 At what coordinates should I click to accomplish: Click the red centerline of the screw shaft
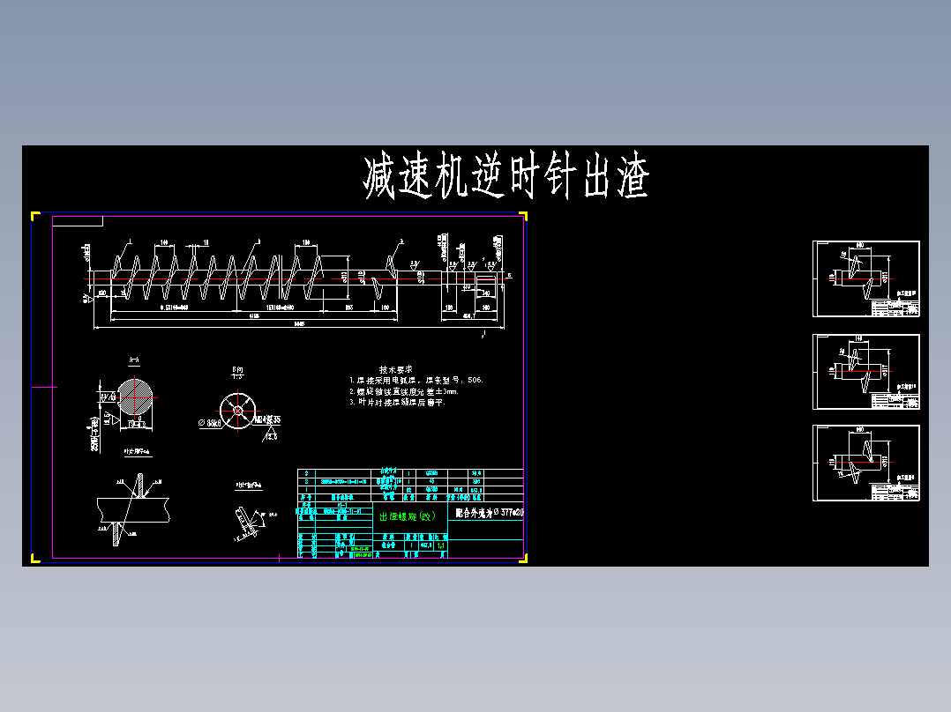coord(265,278)
